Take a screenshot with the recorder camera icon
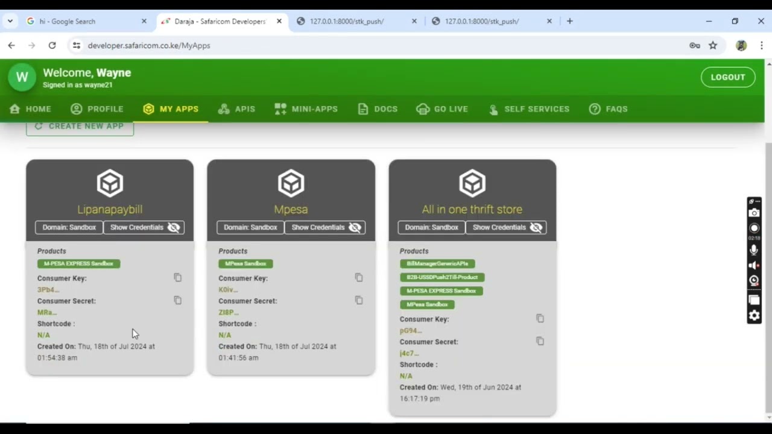The image size is (772, 434). pos(755,213)
